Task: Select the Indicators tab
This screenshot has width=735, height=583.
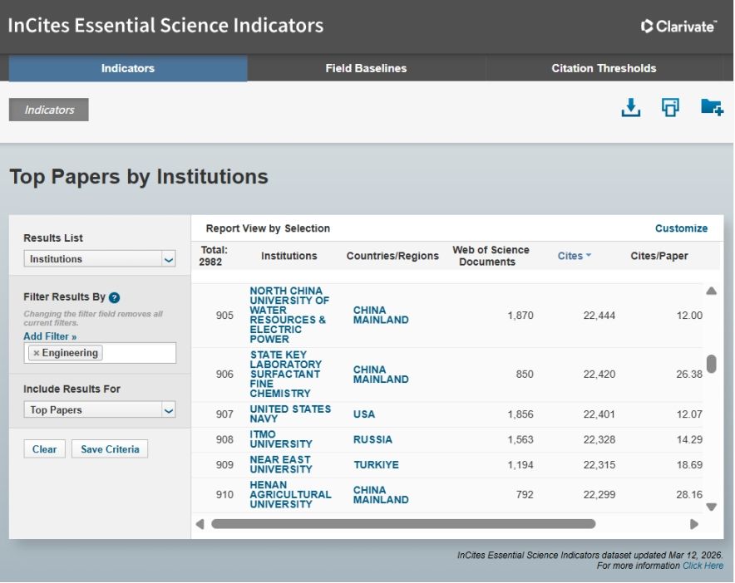Action: tap(127, 68)
